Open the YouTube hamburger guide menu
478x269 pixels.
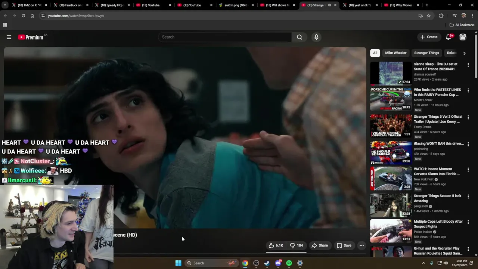[9, 37]
